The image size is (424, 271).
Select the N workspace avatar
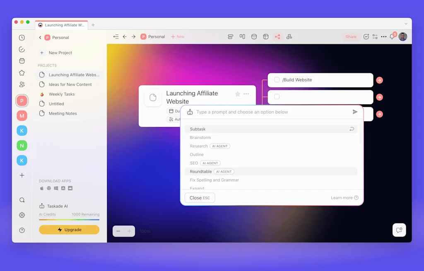pyautogui.click(x=22, y=146)
